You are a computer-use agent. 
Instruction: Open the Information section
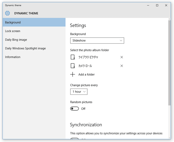coord(34,57)
